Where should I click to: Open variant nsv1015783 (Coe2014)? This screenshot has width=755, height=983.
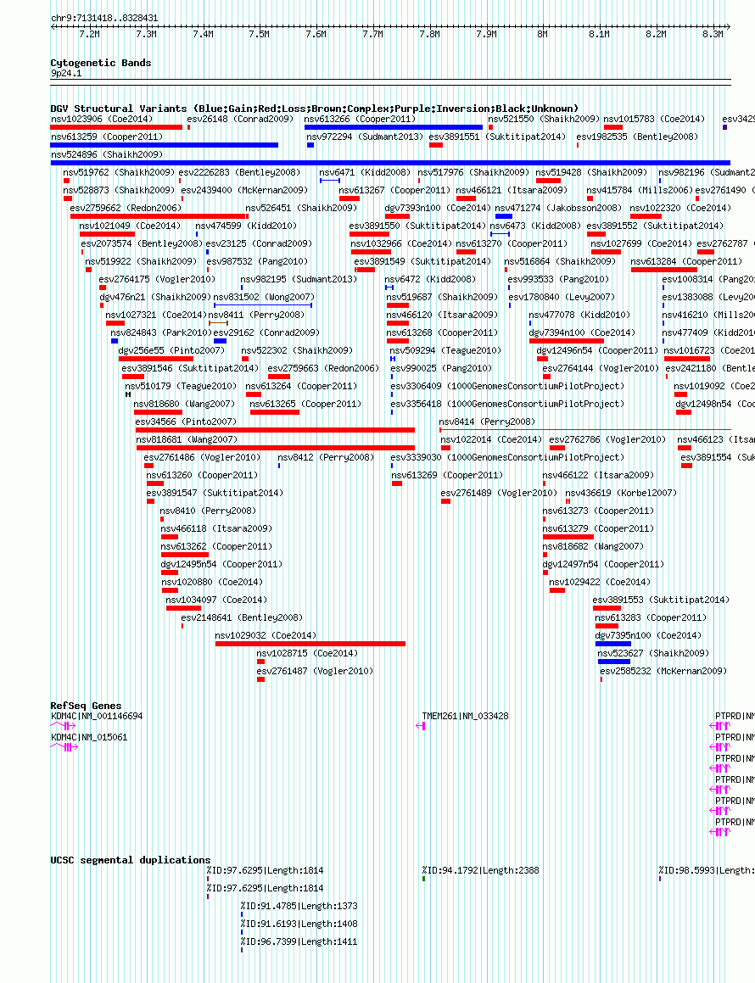[655, 119]
